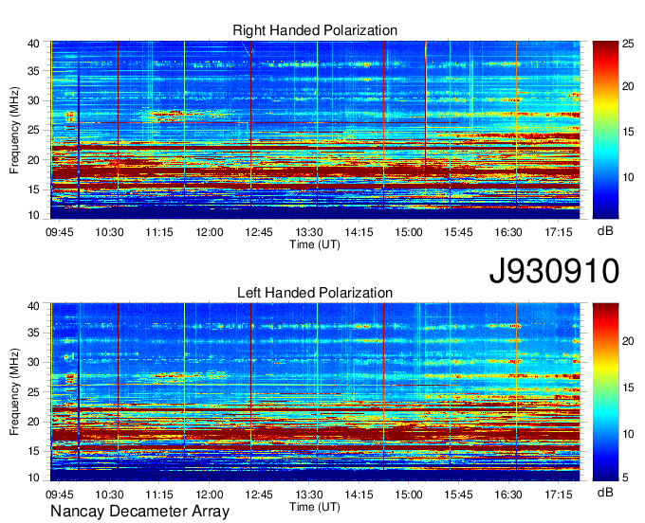This screenshot has height=523, width=645.
Task: Click the '13:30' time tick under Right Handed plot
Action: tap(309, 232)
